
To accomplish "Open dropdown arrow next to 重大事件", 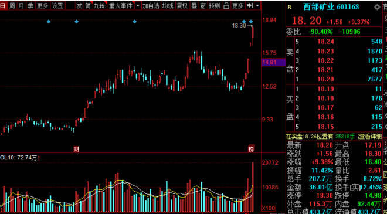I will click(x=138, y=5).
